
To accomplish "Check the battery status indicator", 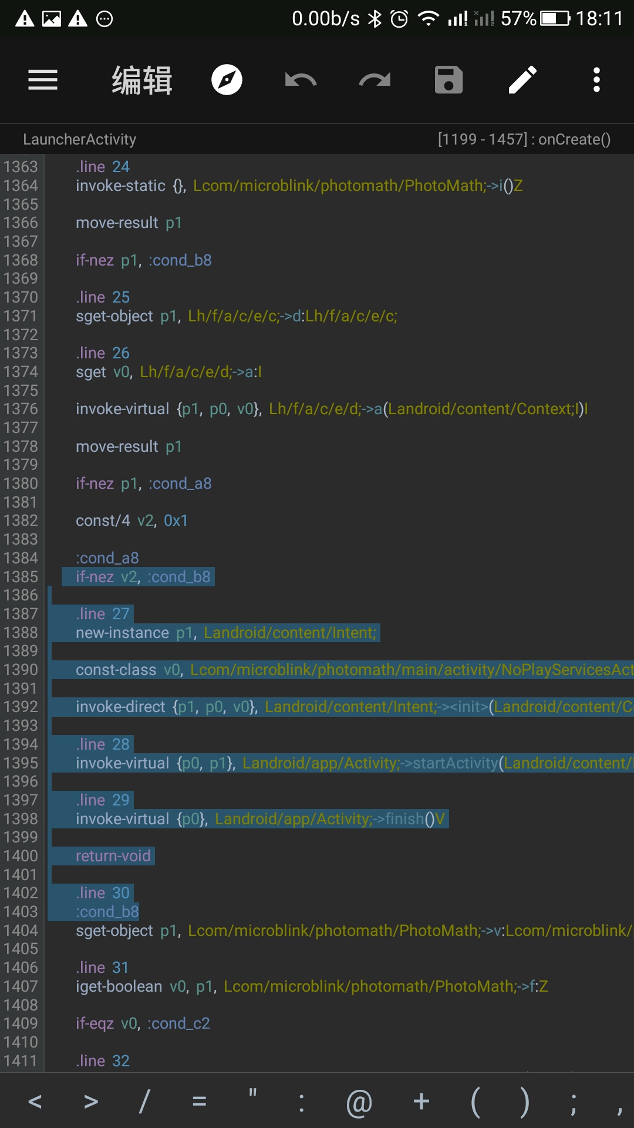I will coord(555,19).
